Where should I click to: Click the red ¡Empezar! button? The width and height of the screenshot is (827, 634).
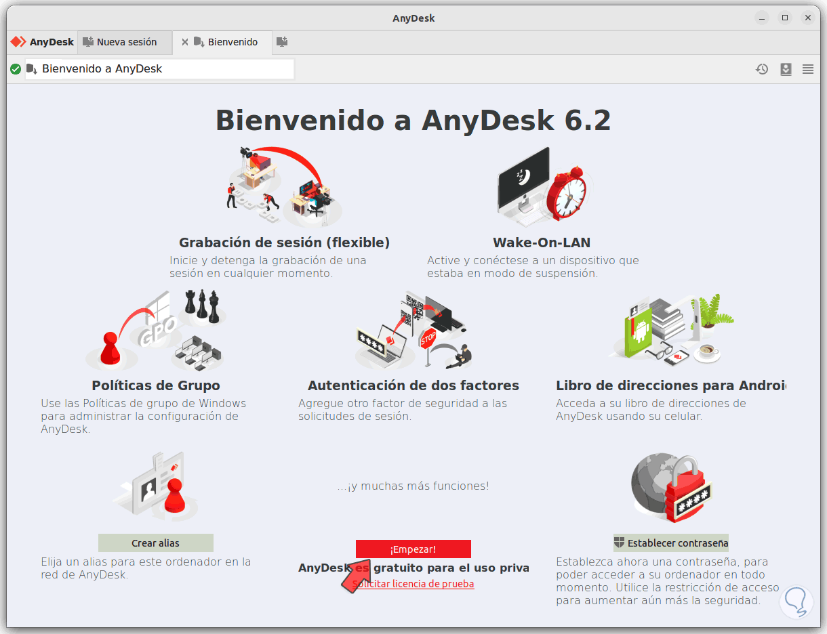[x=413, y=549]
